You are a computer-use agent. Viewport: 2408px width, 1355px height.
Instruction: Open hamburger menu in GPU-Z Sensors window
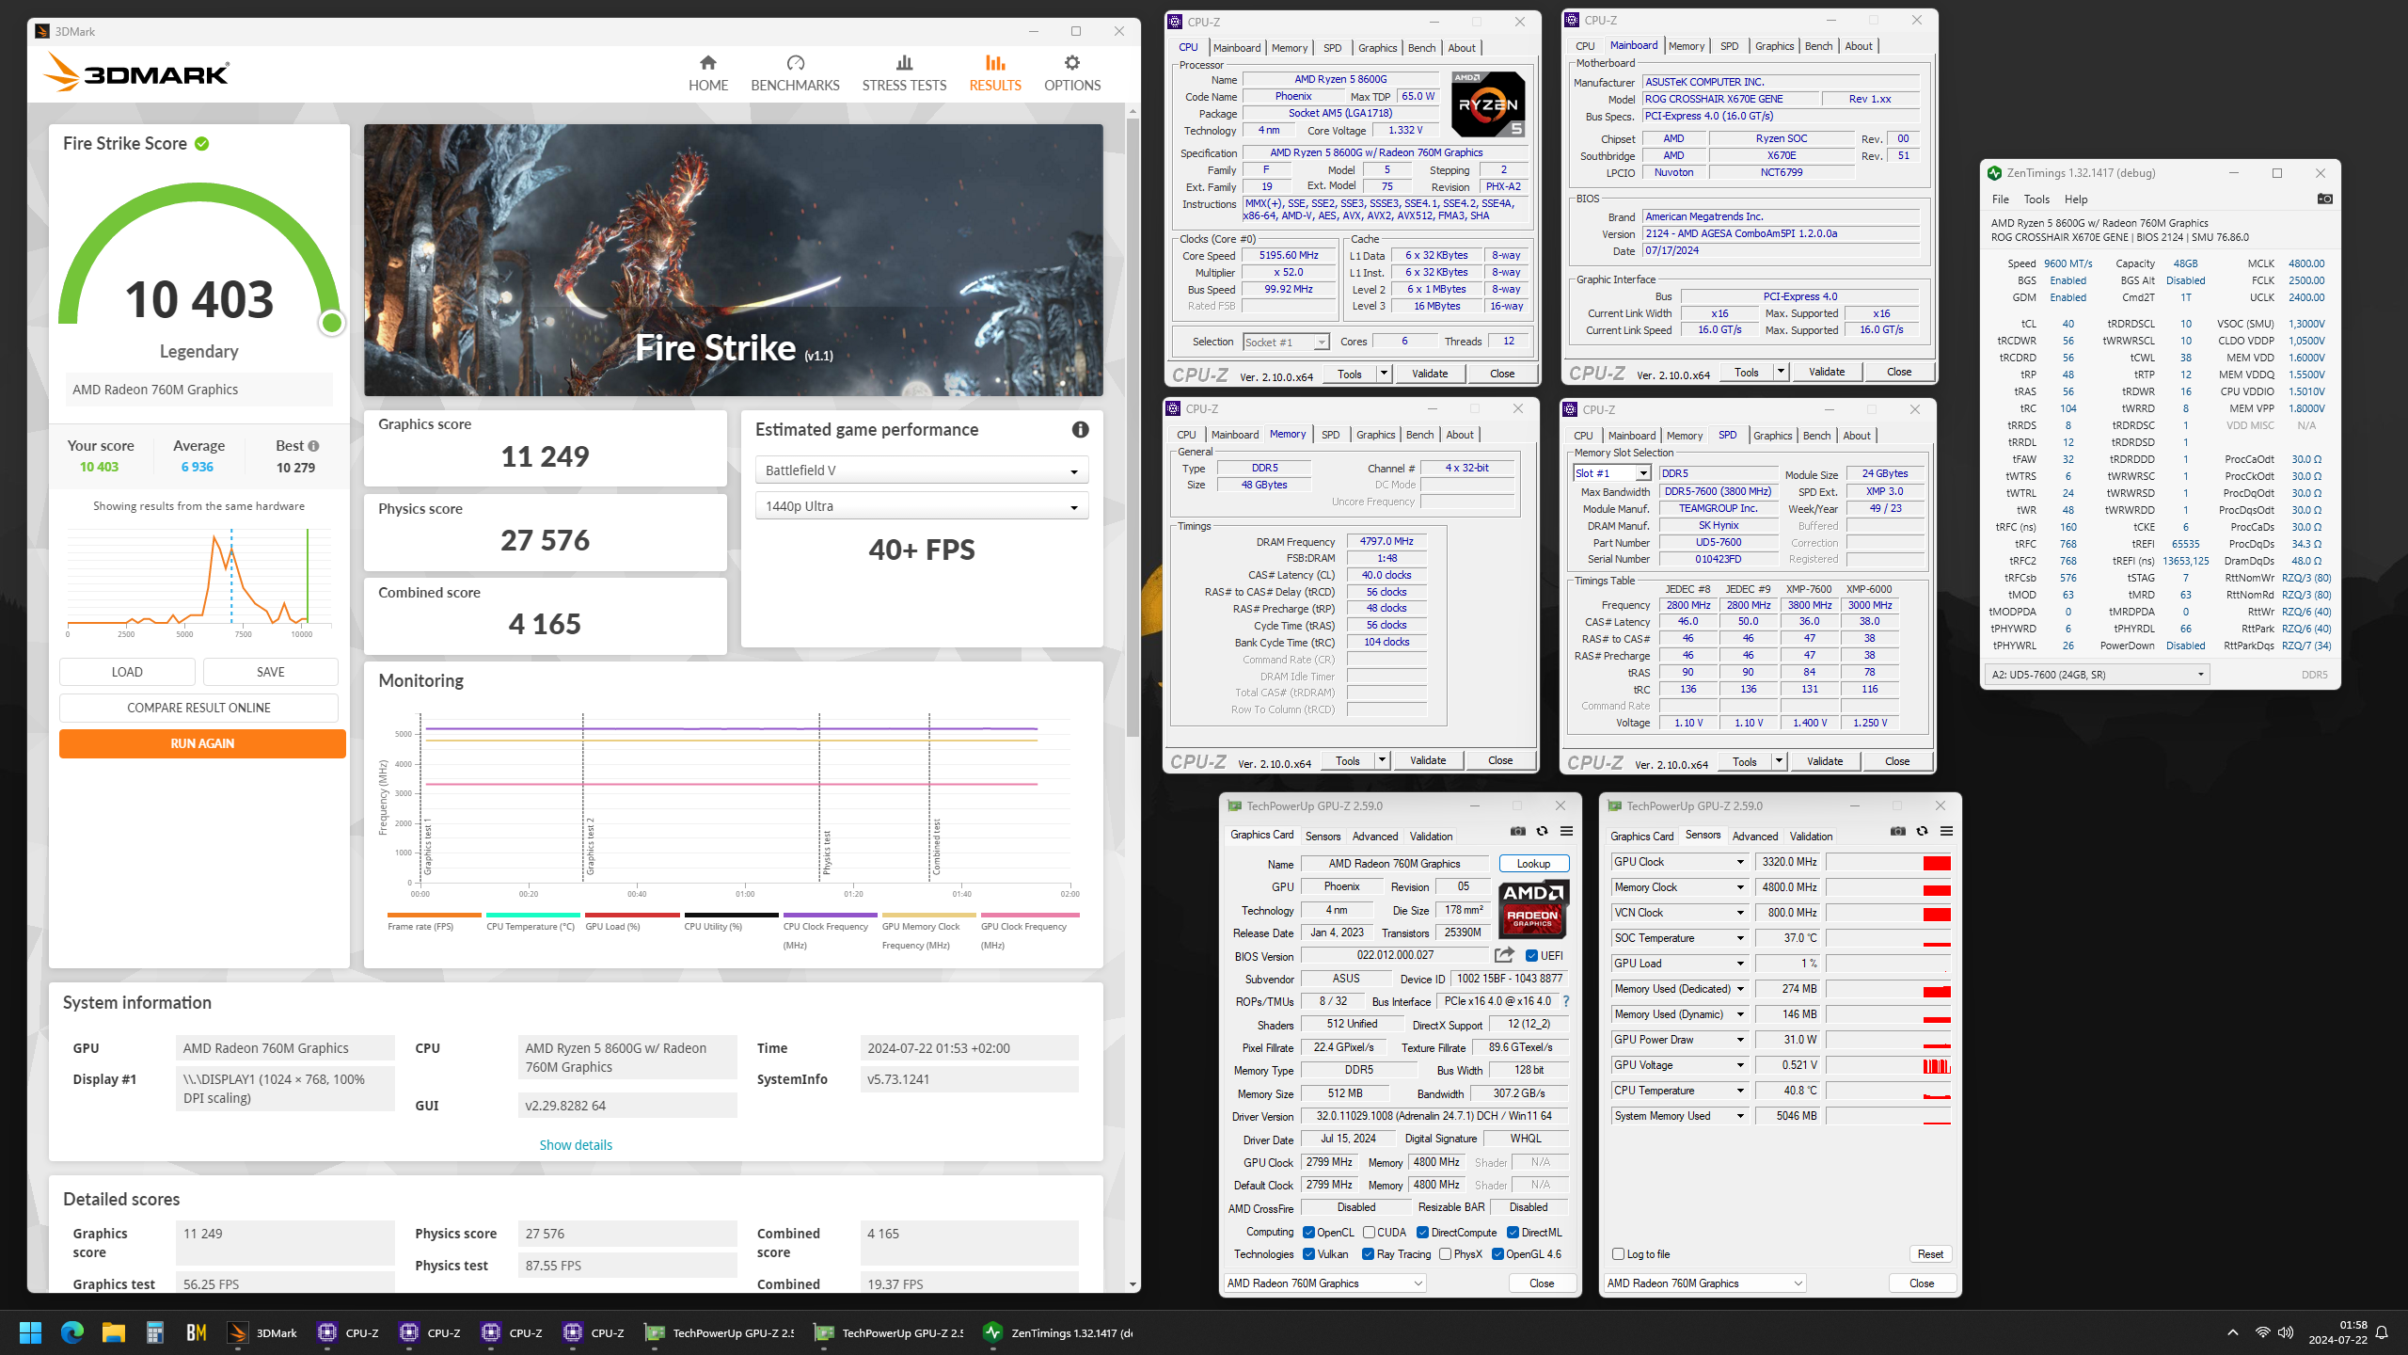click(1946, 831)
